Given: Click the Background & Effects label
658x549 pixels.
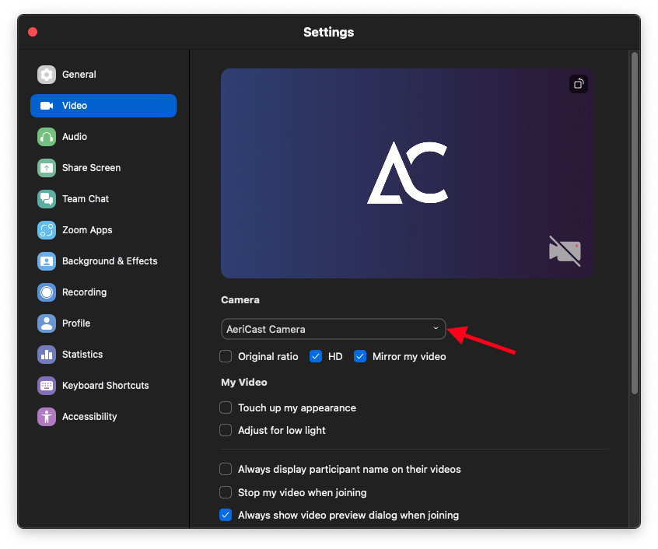Looking at the screenshot, I should (x=110, y=261).
